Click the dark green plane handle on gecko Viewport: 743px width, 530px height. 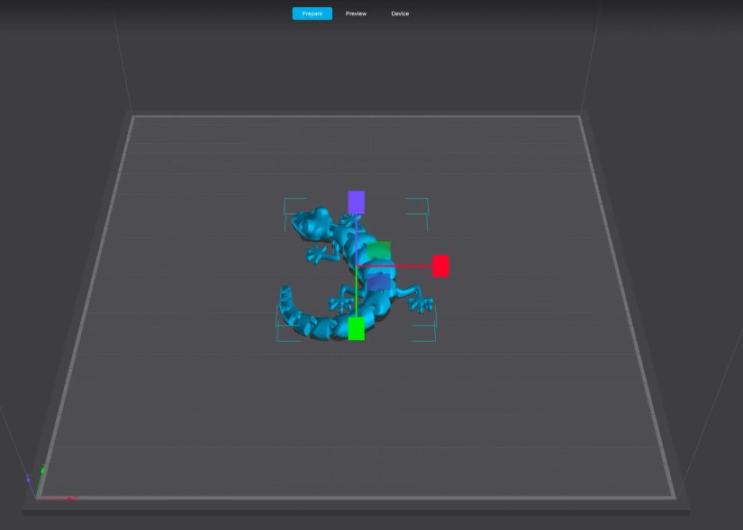[x=379, y=250]
